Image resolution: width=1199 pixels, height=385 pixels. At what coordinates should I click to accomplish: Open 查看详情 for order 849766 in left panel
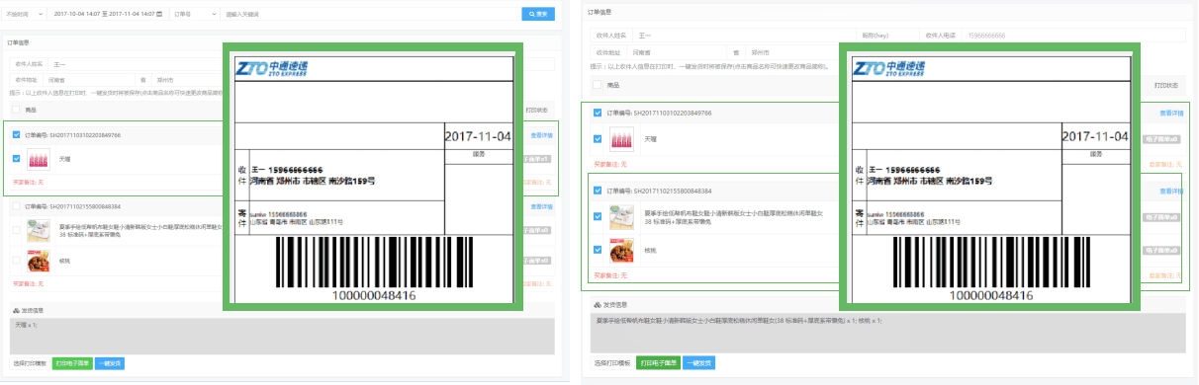click(541, 135)
